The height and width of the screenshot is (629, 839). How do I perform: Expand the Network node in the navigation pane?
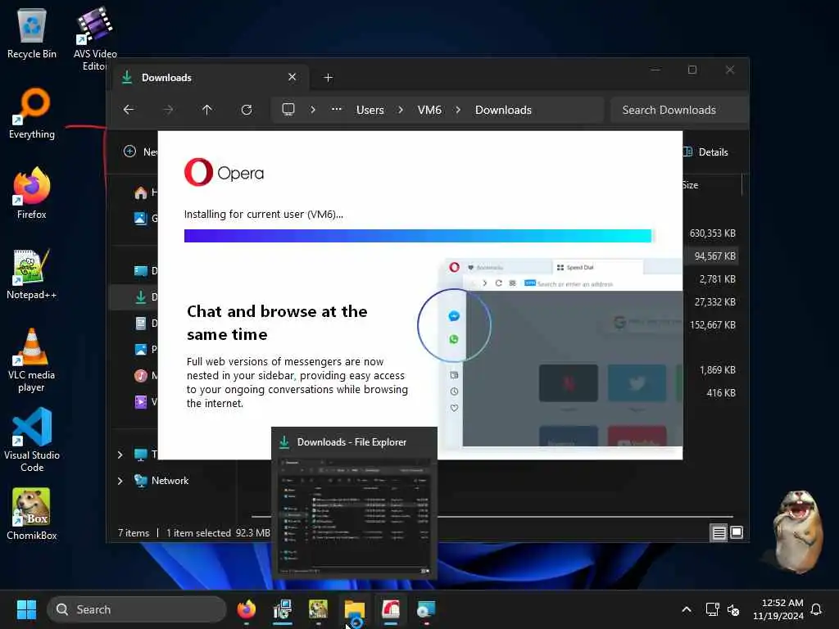tap(120, 481)
